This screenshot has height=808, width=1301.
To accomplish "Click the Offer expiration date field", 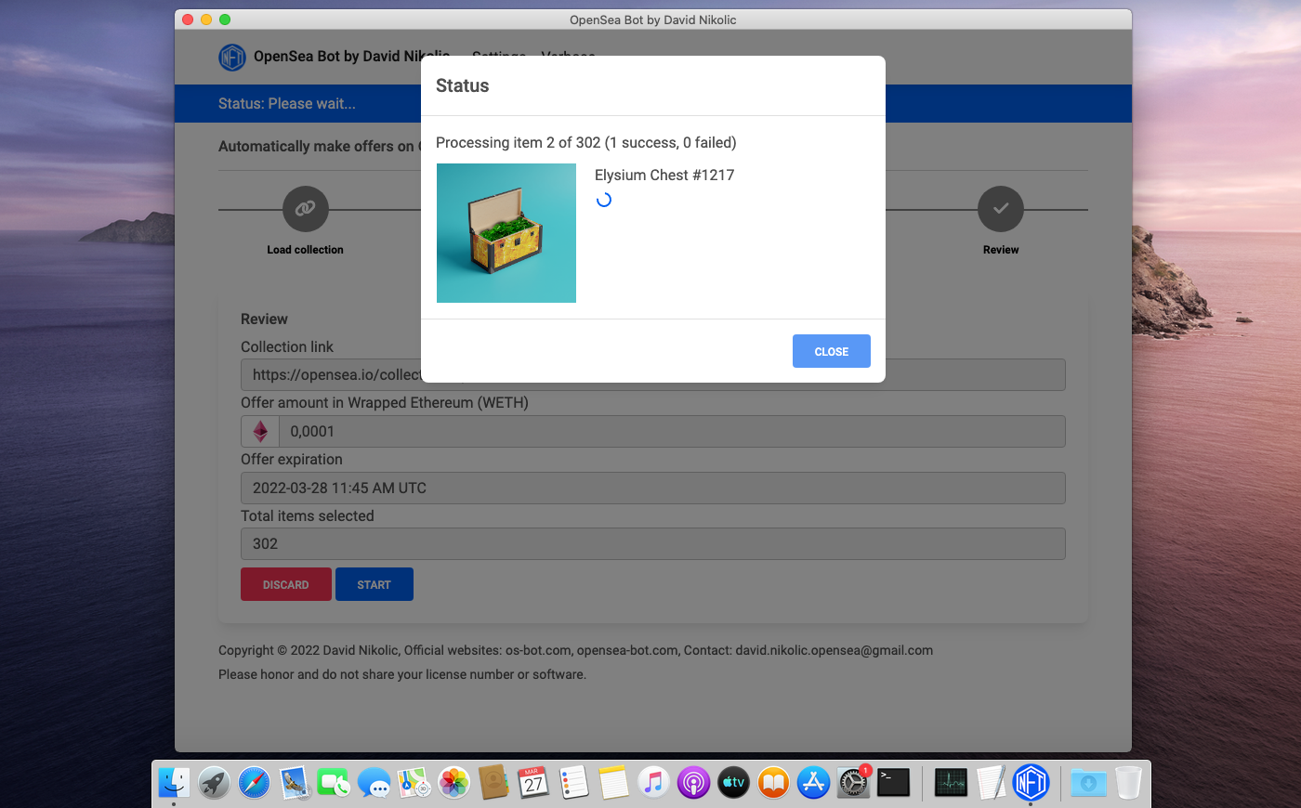I will pyautogui.click(x=653, y=488).
